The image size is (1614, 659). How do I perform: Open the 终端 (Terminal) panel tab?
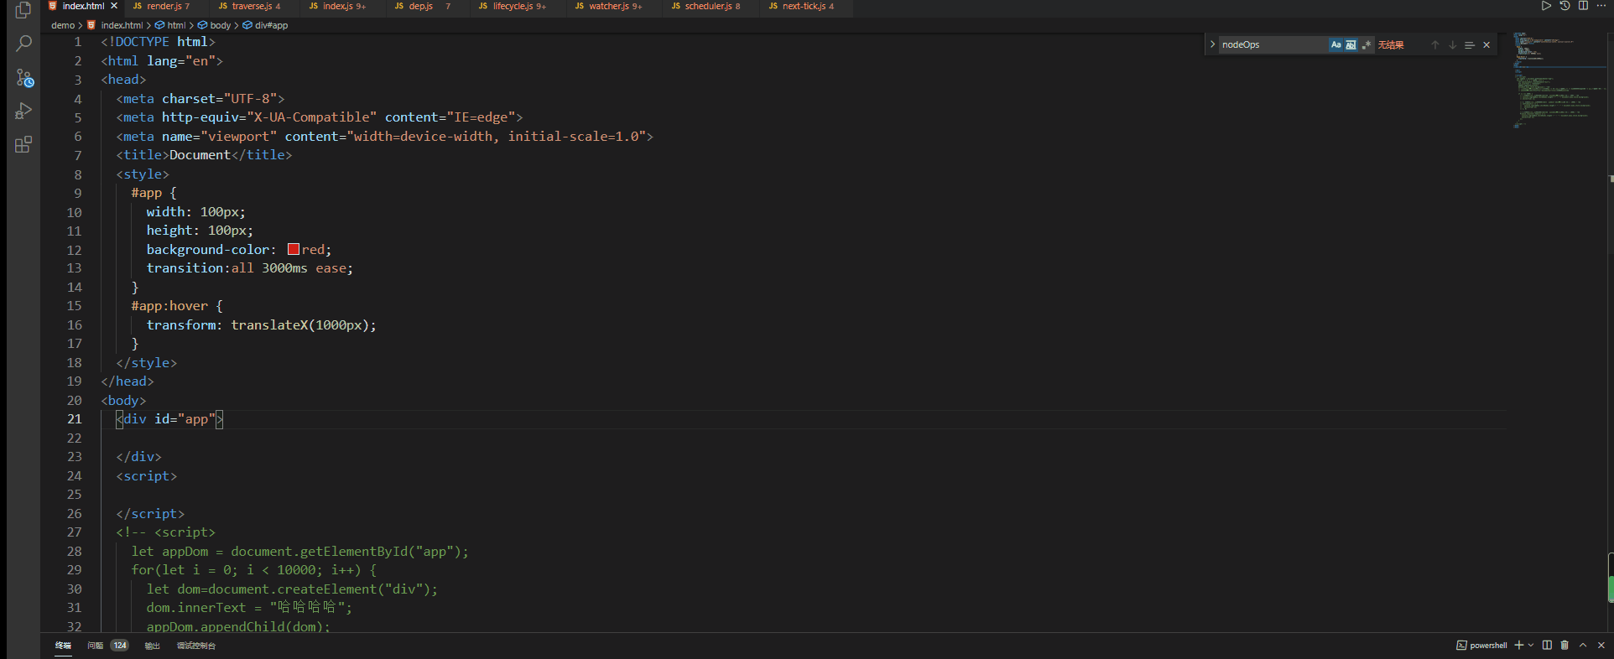[x=63, y=646]
